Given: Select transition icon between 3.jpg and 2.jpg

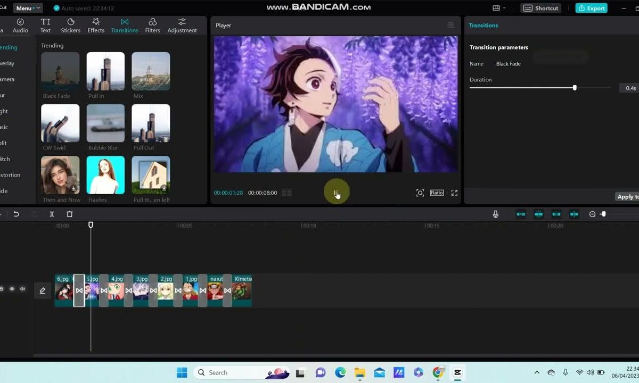Looking at the screenshot, I should tap(153, 290).
